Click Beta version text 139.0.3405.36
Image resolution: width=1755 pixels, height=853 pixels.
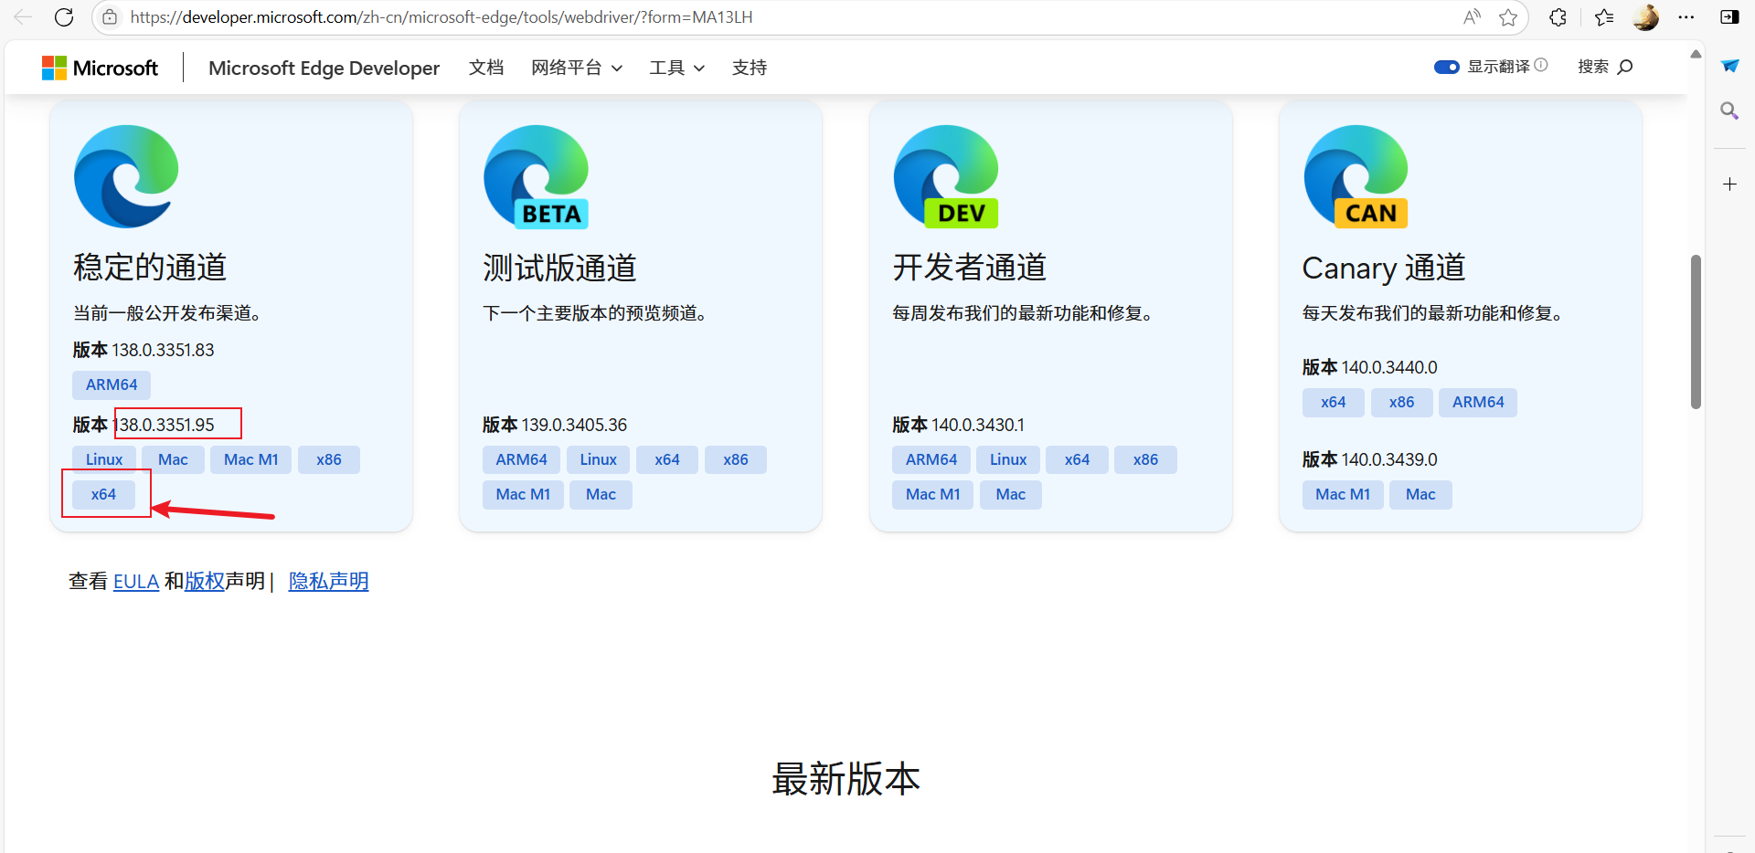(x=574, y=425)
